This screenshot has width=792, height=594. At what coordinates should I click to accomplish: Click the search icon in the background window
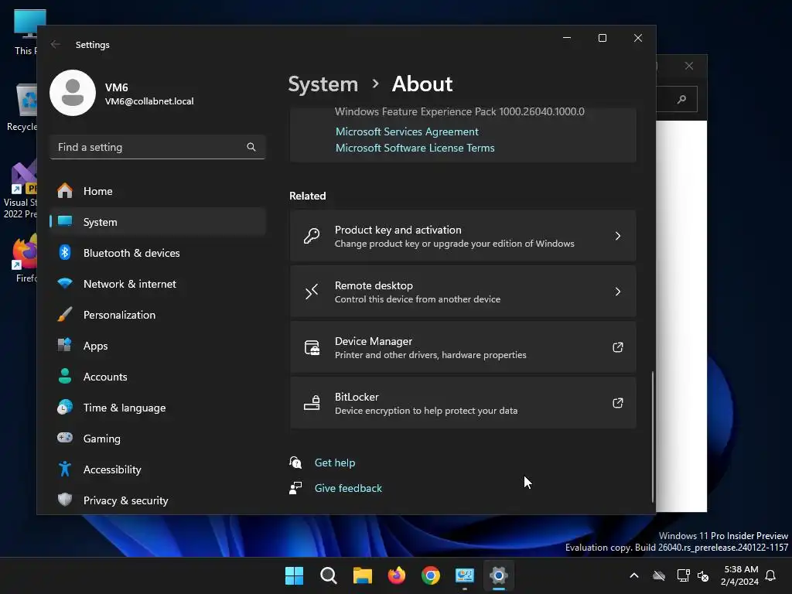click(682, 99)
